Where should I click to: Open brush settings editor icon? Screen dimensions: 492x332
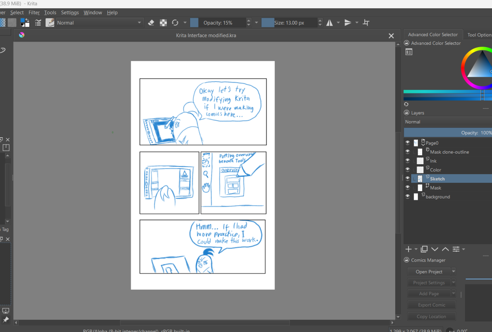tap(38, 23)
